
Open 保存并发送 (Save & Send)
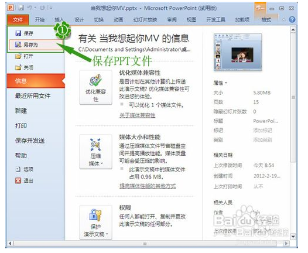coord(30,141)
